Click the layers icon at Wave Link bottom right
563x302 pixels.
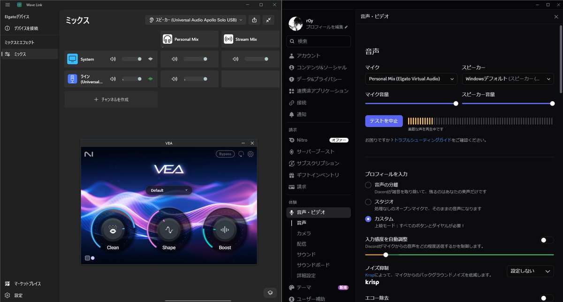point(270,292)
